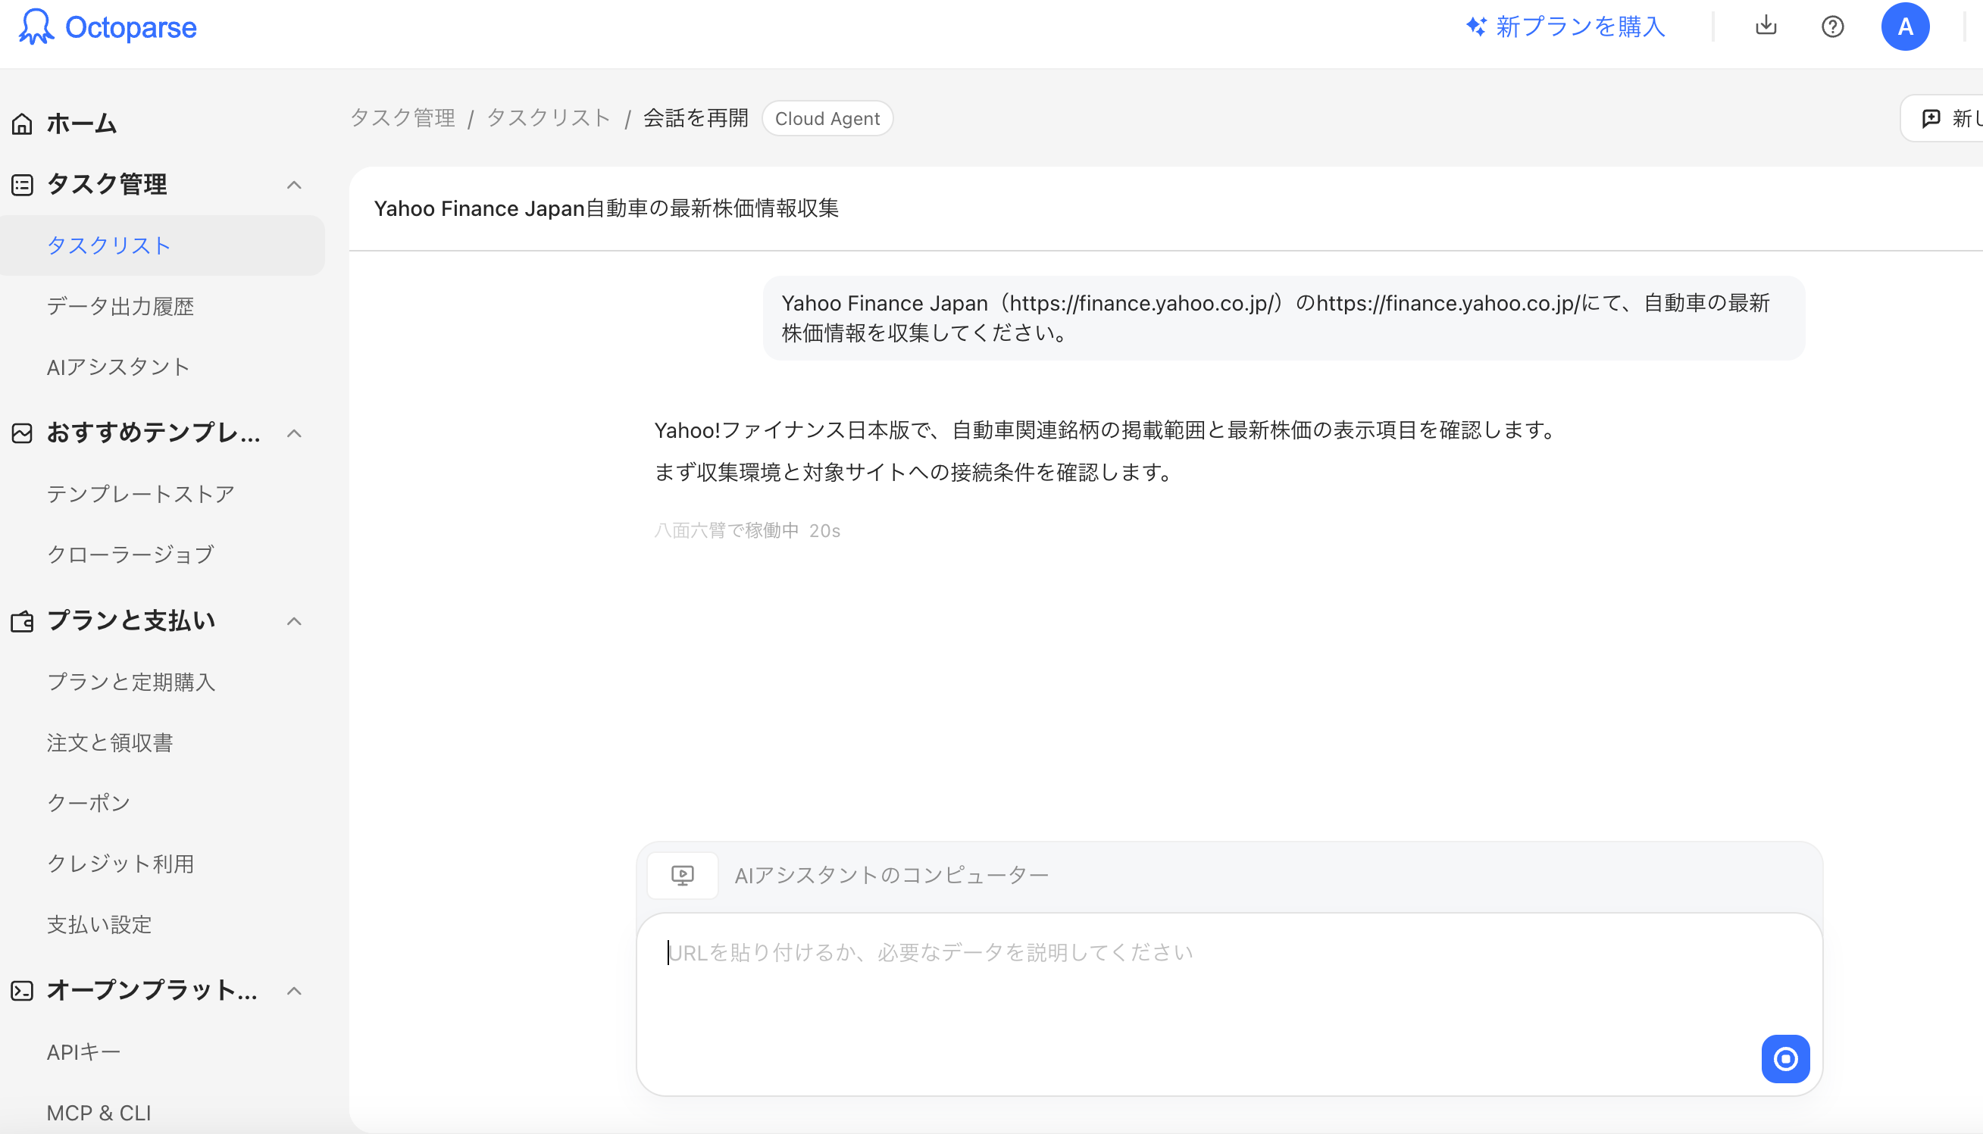Open データ出力履歴 in the sidebar
The height and width of the screenshot is (1134, 1983).
[x=120, y=306]
